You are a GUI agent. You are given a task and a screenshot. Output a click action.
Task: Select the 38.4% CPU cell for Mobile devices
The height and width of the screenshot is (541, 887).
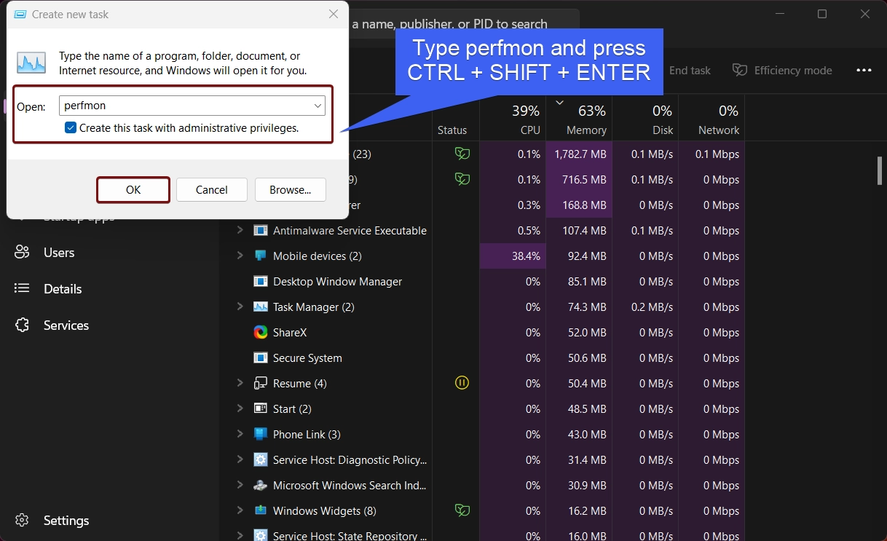[513, 256]
